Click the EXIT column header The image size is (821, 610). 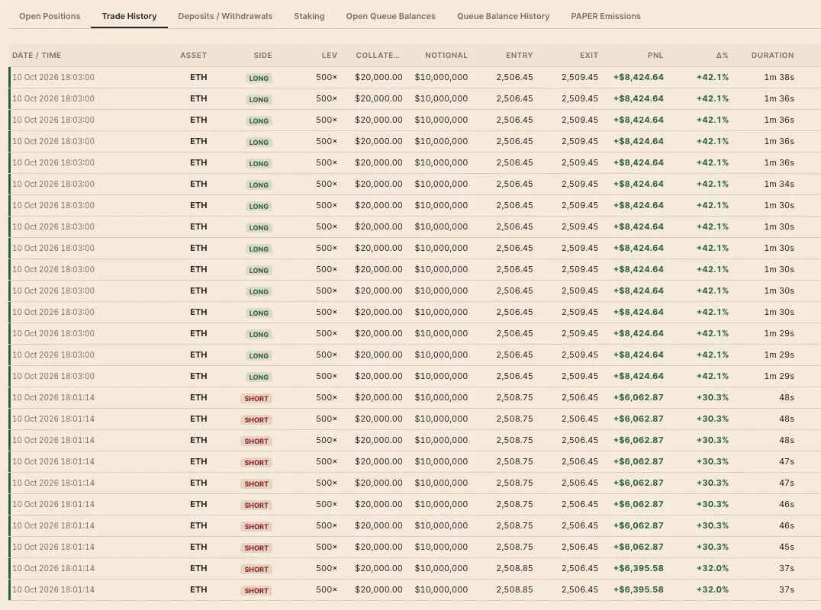pos(589,56)
